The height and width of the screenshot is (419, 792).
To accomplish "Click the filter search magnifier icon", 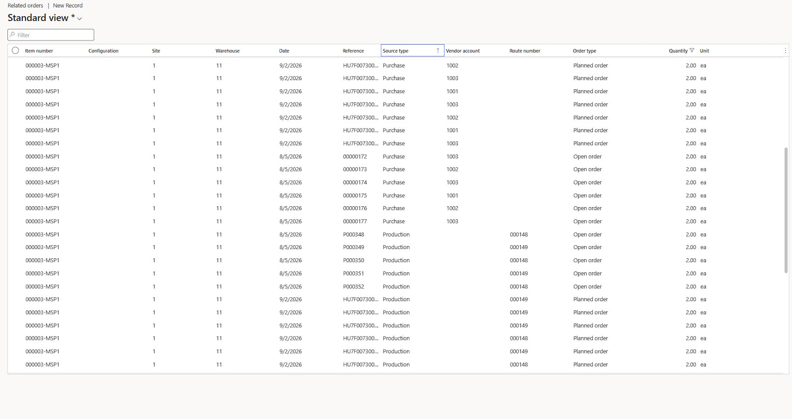I will (x=13, y=35).
